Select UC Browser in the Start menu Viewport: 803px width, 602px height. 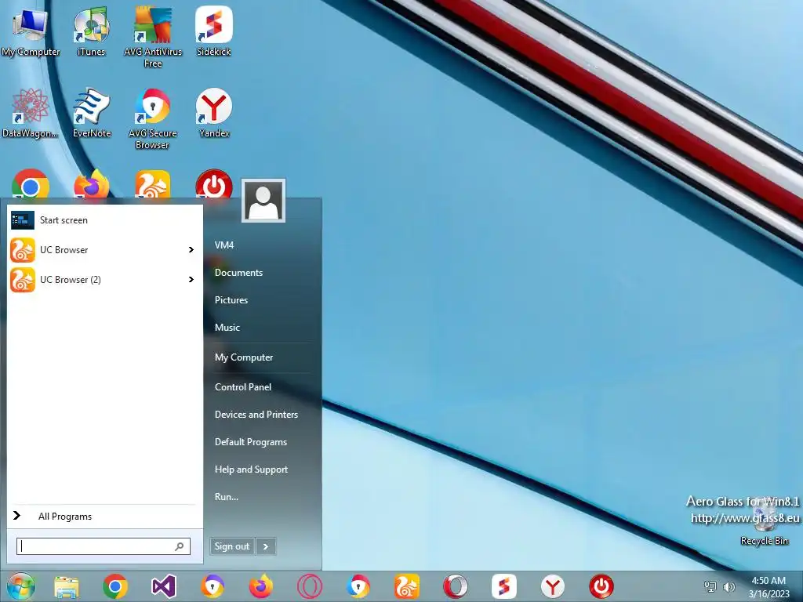click(104, 250)
